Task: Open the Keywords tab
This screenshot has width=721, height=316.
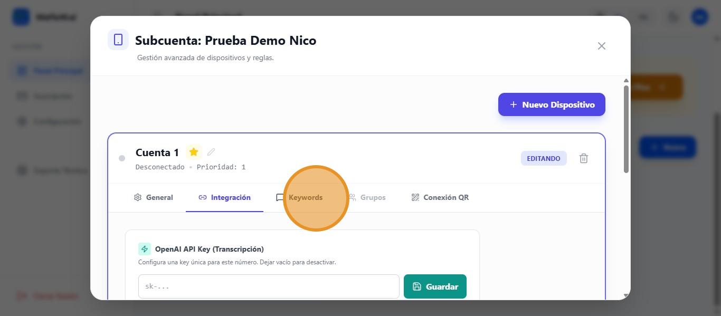Action: [x=300, y=197]
